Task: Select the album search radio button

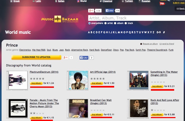Action: point(115,23)
